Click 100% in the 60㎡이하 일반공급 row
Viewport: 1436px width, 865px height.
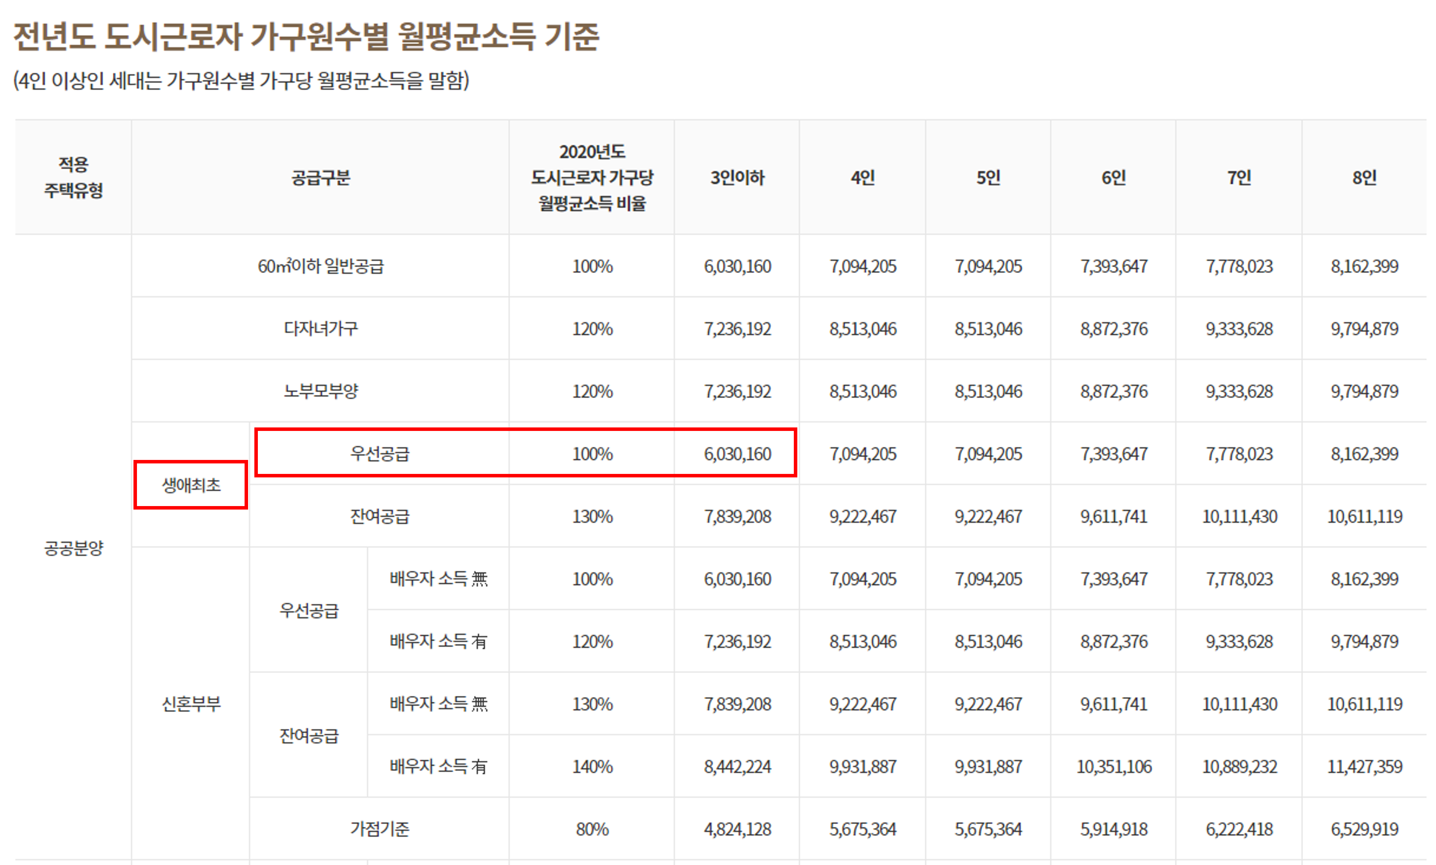click(592, 266)
